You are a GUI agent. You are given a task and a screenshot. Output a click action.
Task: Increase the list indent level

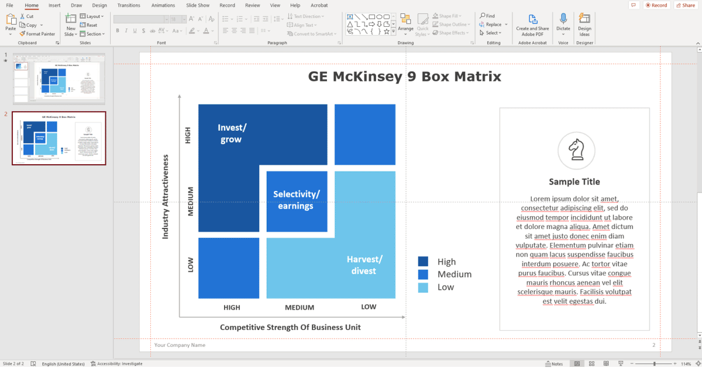click(x=267, y=20)
